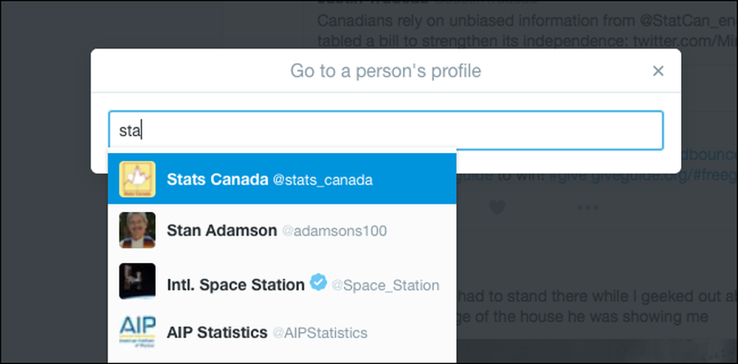Choose the Stats Canada suggestion name
The image size is (738, 364).
(218, 179)
